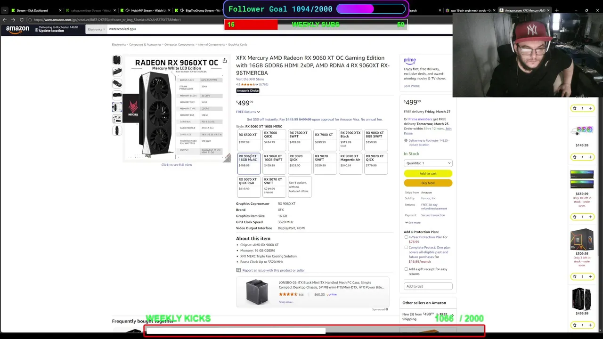This screenshot has width=603, height=339.
Task: Check Add a gift receipt checkbox
Action: pyautogui.click(x=406, y=269)
